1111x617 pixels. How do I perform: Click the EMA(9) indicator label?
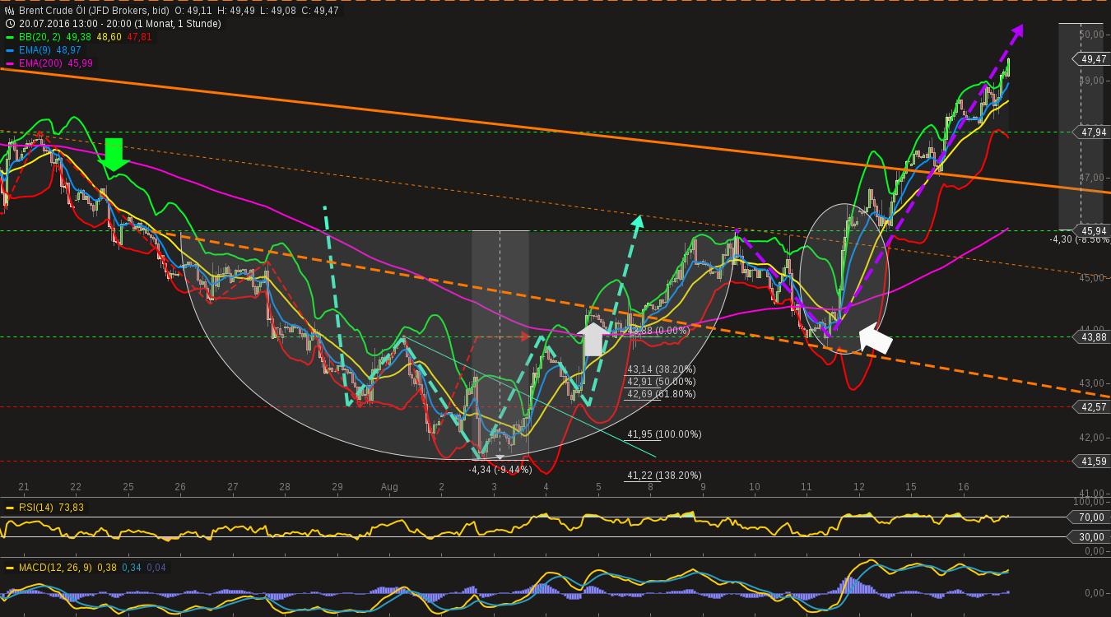click(x=34, y=50)
